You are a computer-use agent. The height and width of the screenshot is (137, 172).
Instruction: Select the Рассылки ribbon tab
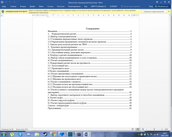coord(61,6)
